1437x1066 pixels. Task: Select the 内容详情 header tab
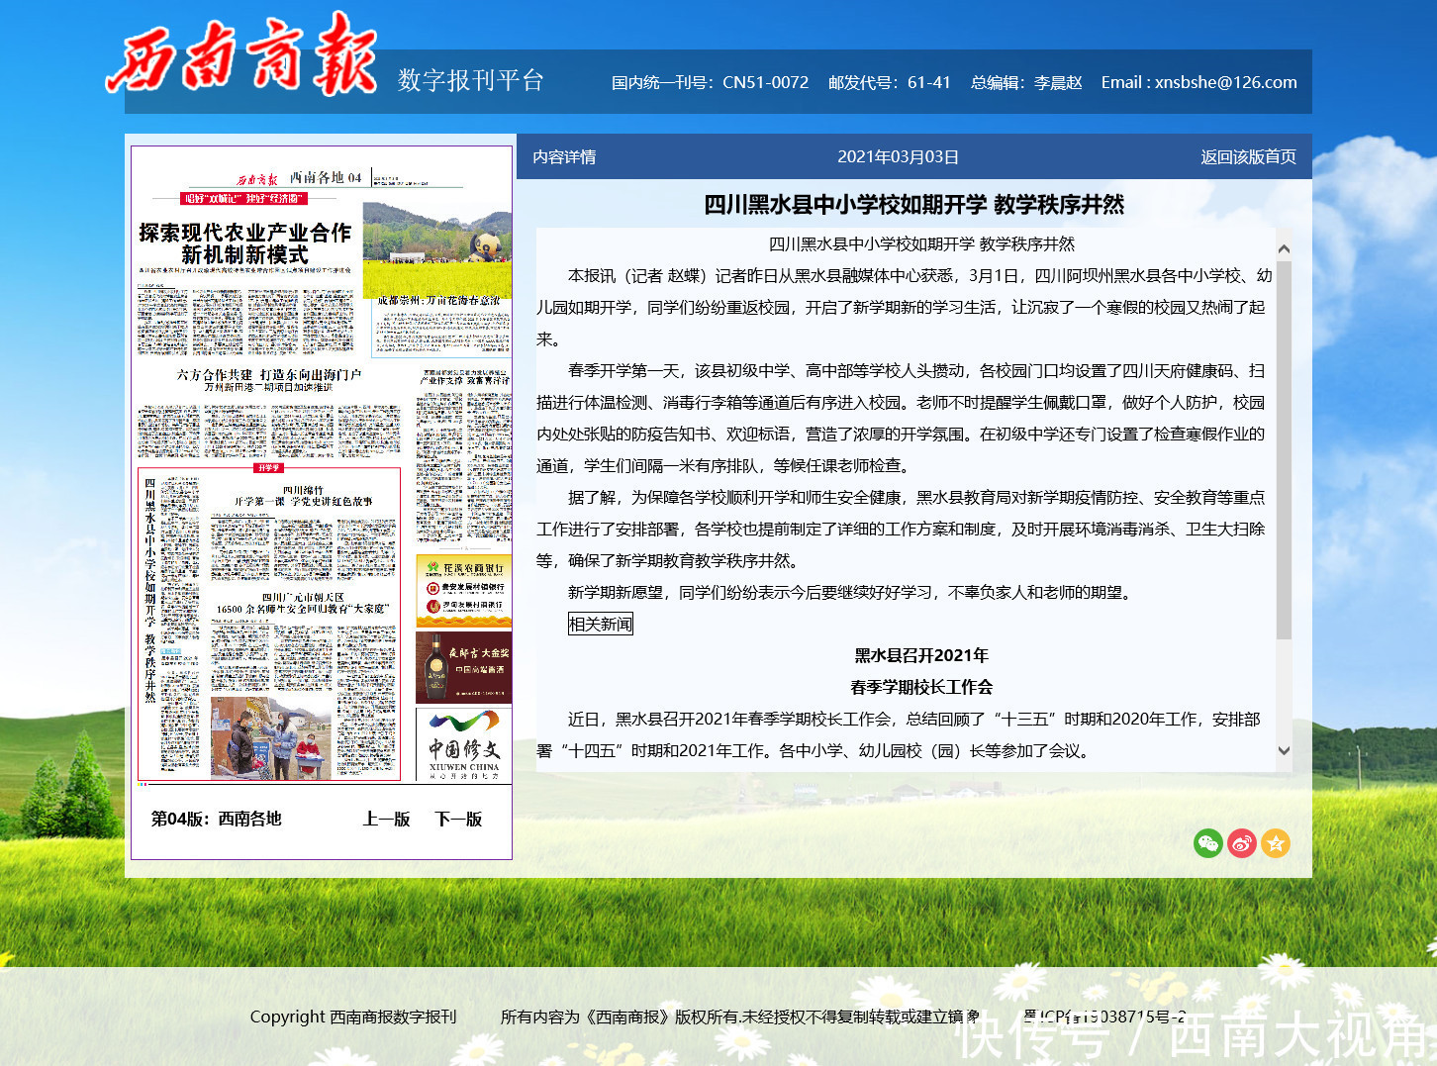(x=562, y=155)
